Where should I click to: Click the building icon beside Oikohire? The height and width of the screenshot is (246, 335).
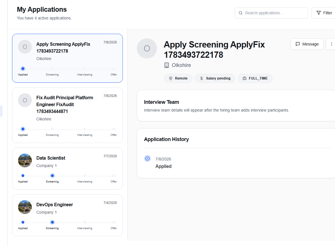point(167,65)
